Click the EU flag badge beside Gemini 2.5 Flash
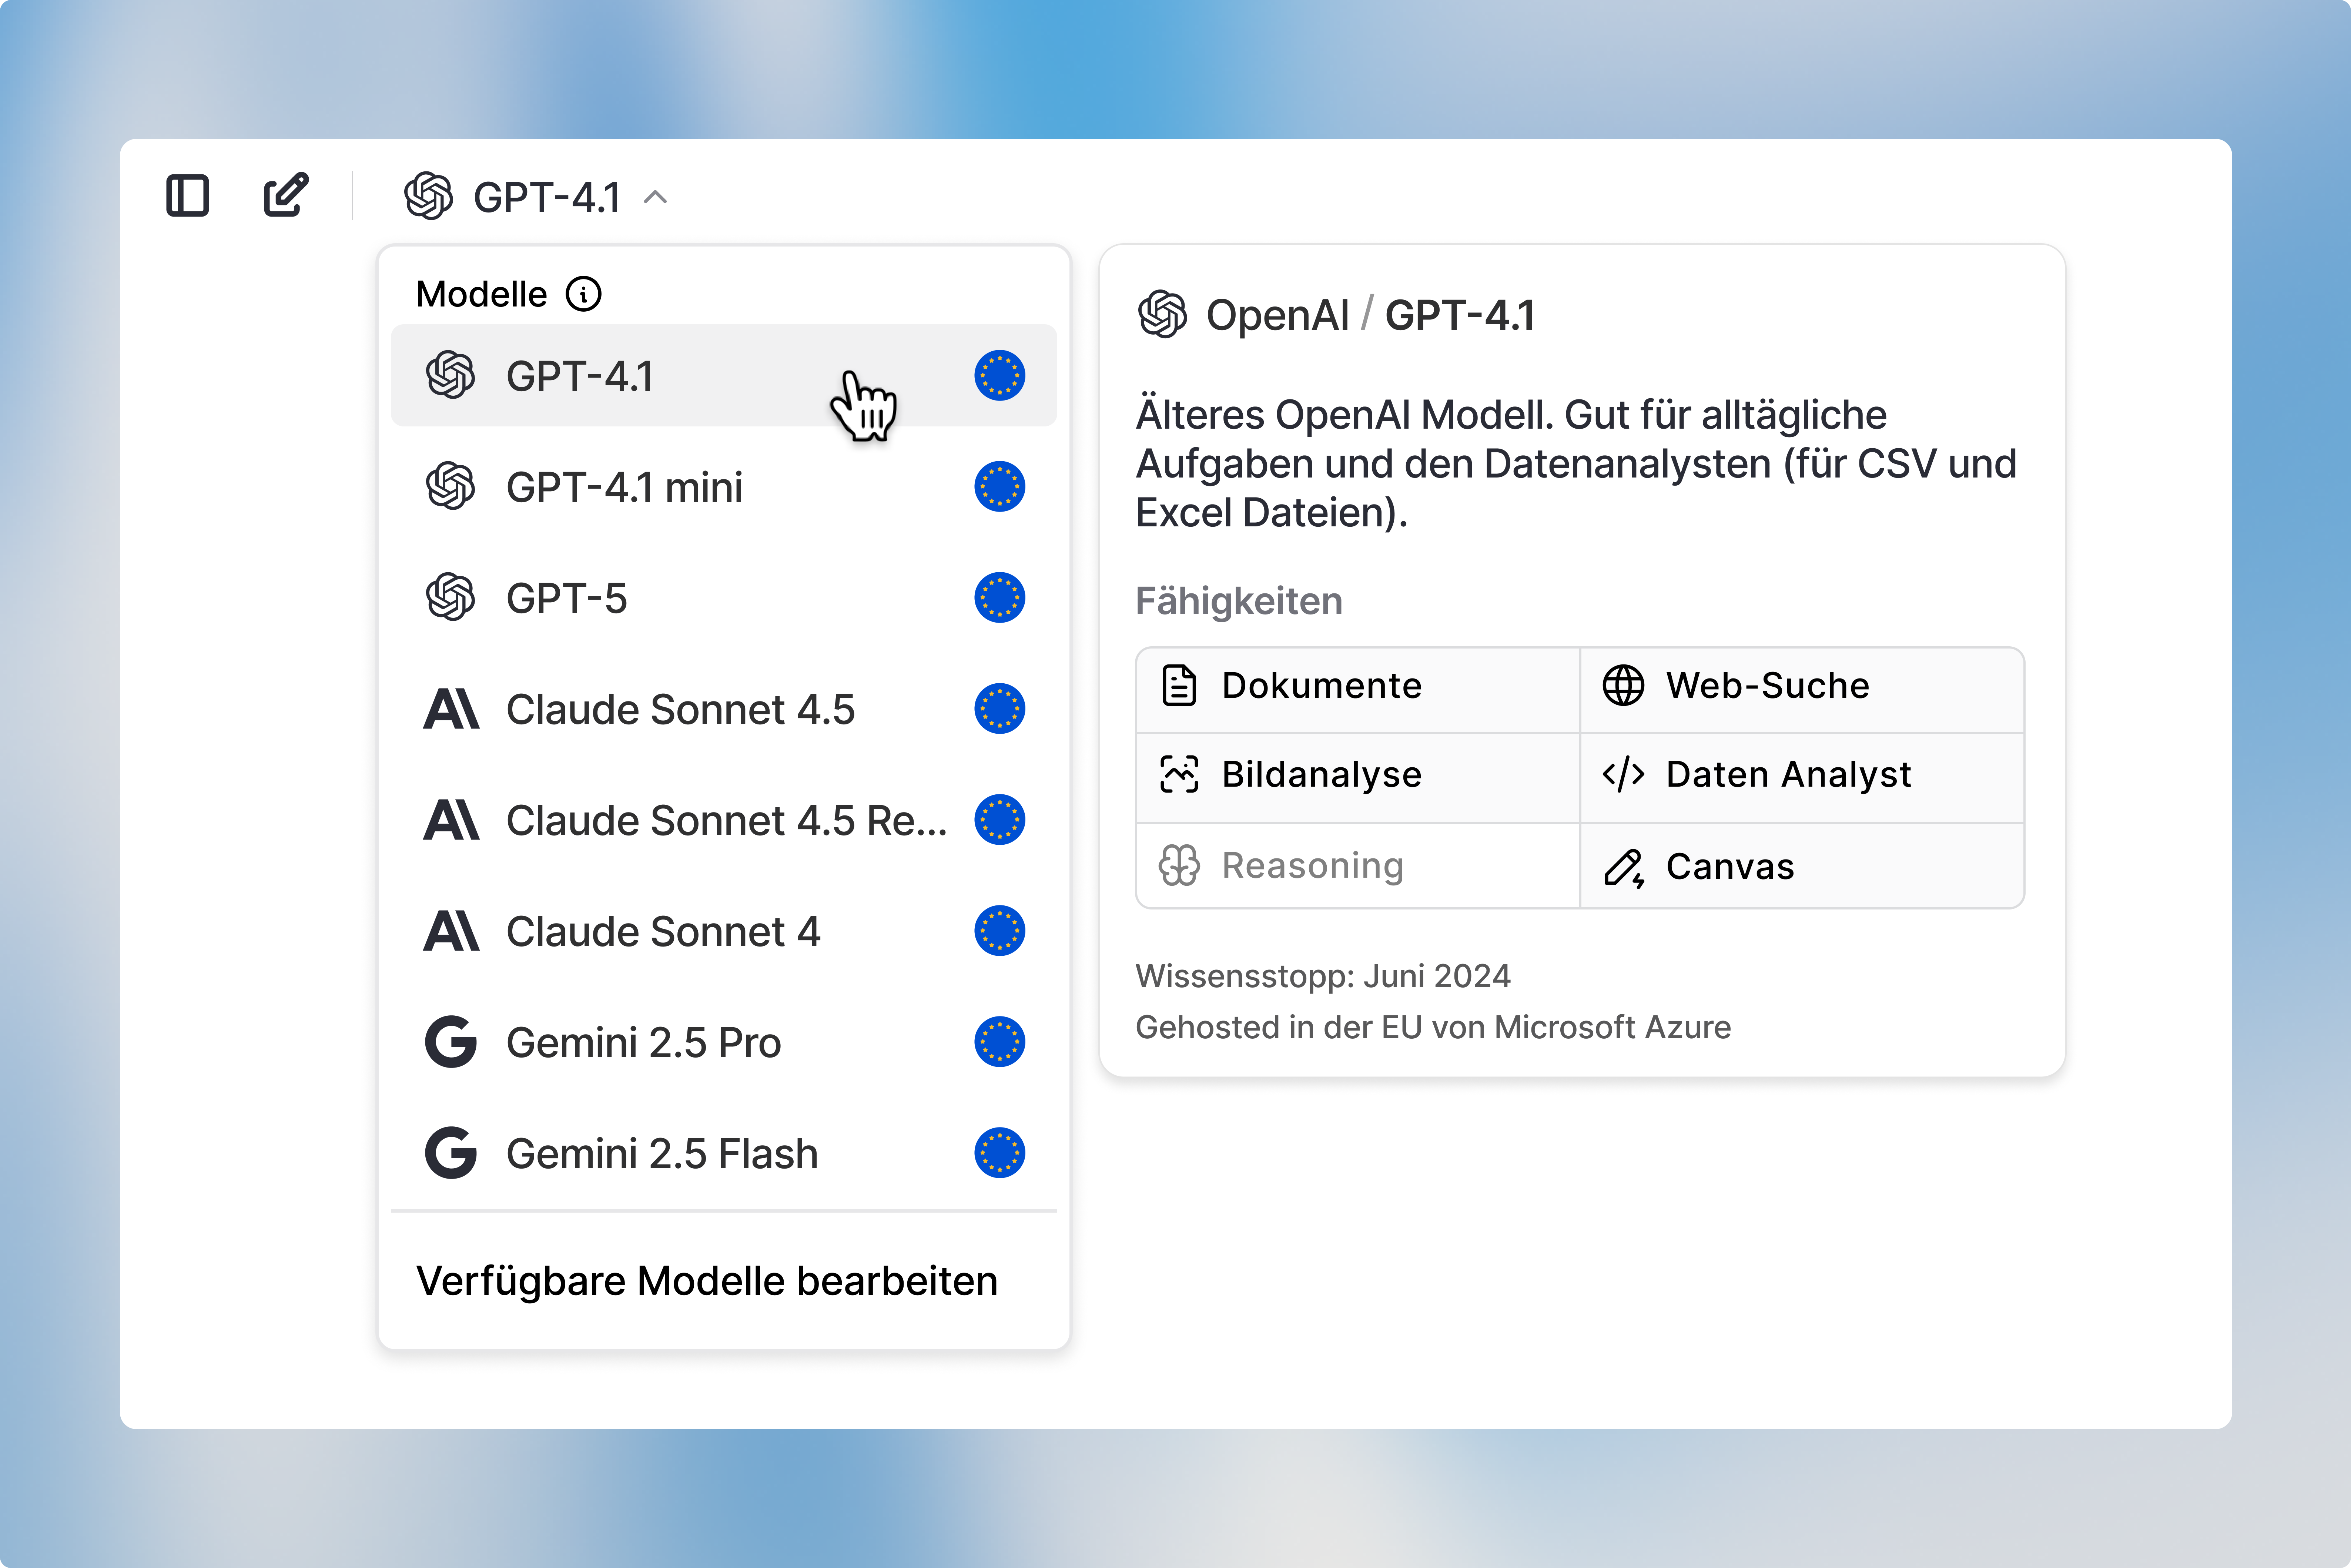The image size is (2351, 1568). [999, 1153]
